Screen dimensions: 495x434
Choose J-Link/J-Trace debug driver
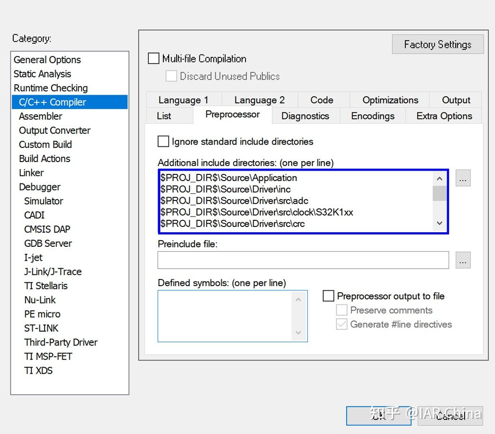53,271
